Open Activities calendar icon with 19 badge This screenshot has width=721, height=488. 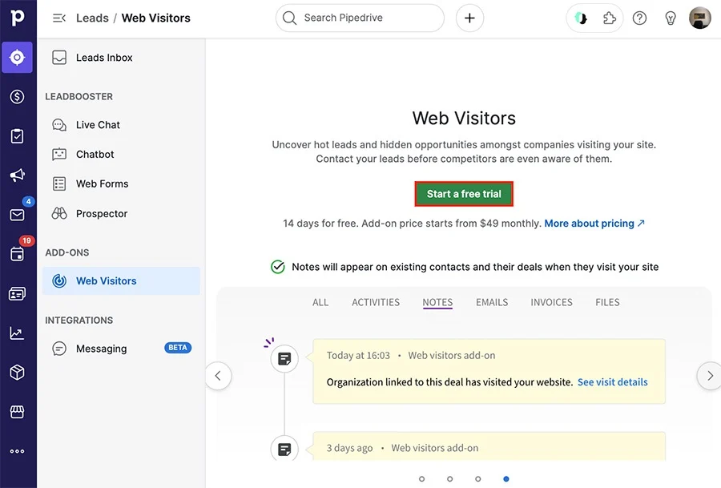[x=17, y=254]
